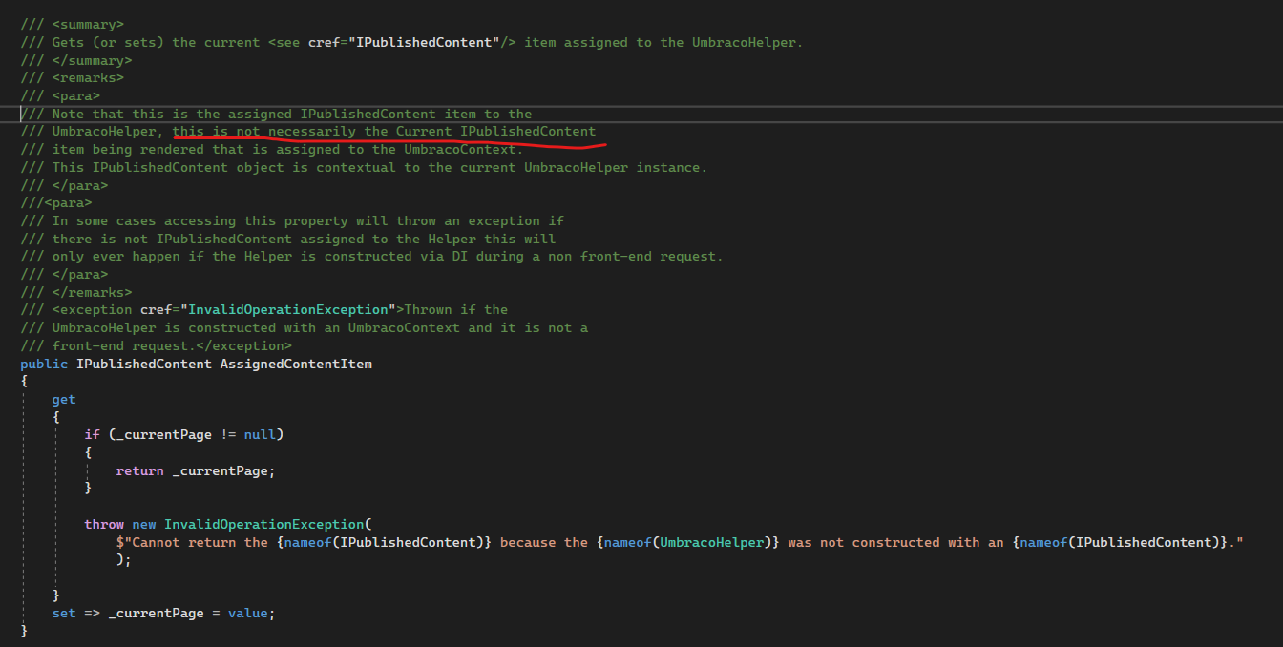Click the null keyword in the if condition
Image resolution: width=1283 pixels, height=647 pixels.
point(260,434)
